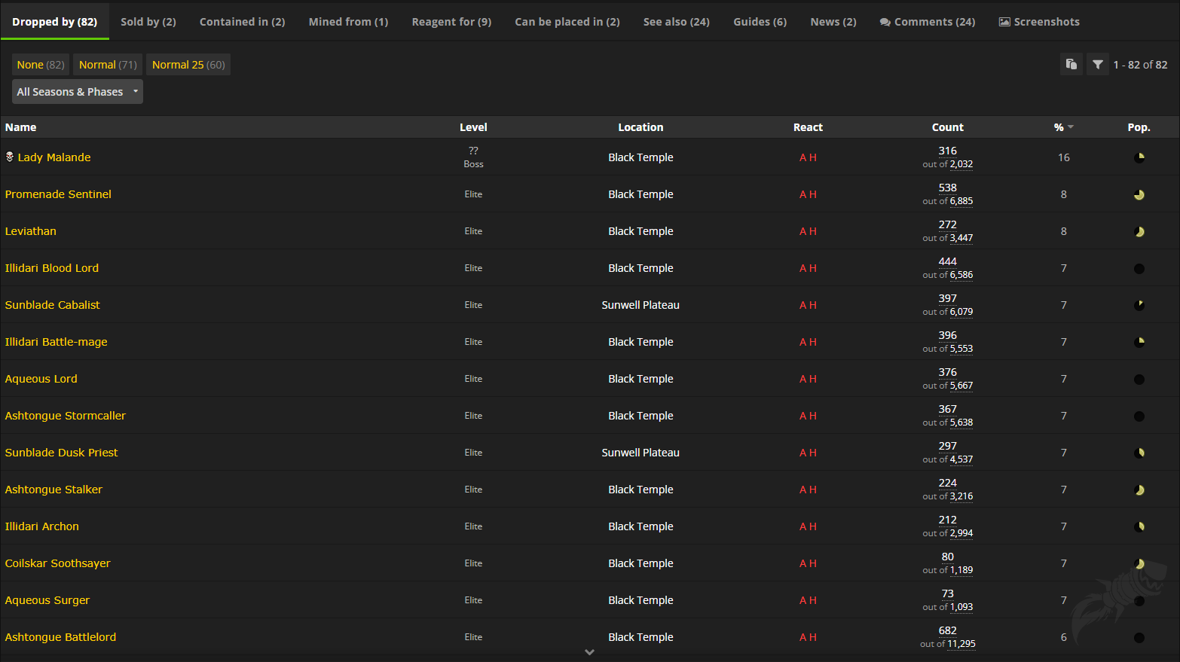This screenshot has width=1180, height=662.
Task: Click Illidari Archon popularity pie icon
Action: pyautogui.click(x=1139, y=526)
